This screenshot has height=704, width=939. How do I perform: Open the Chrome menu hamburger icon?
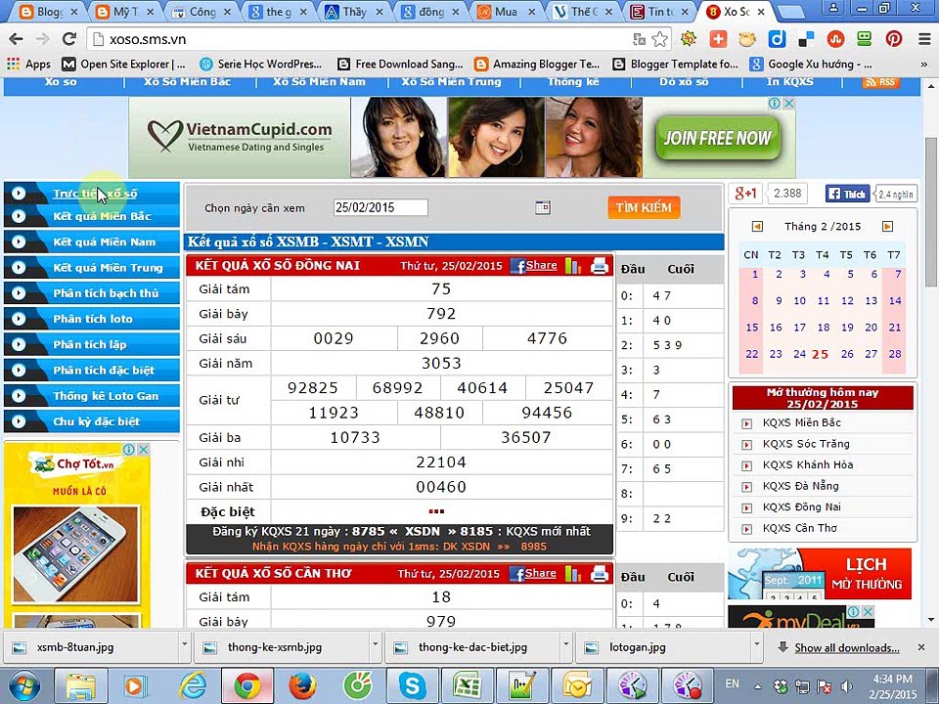924,39
